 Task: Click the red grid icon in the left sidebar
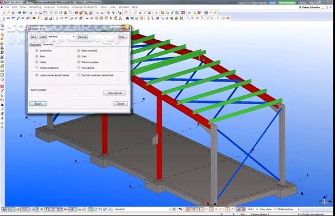tap(2, 86)
